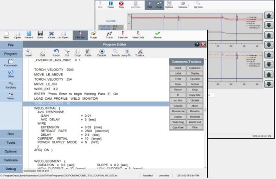Screen dimensions: 276x179
Task: Click Edit in Program Editor toolbar
Action: 43,53
